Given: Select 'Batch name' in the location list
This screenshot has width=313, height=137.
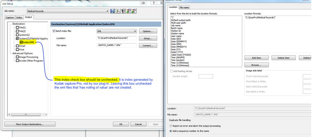Looking at the screenshot, I should (177, 28).
